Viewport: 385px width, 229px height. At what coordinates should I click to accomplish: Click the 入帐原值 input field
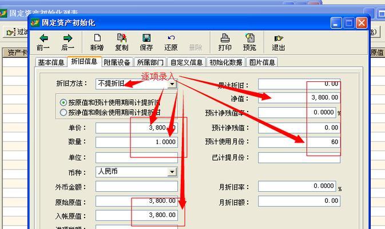[x=137, y=215]
